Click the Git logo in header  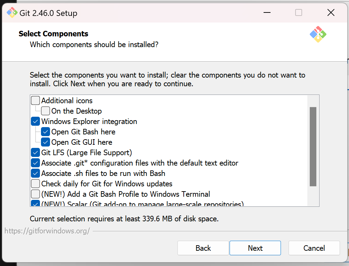(x=318, y=34)
